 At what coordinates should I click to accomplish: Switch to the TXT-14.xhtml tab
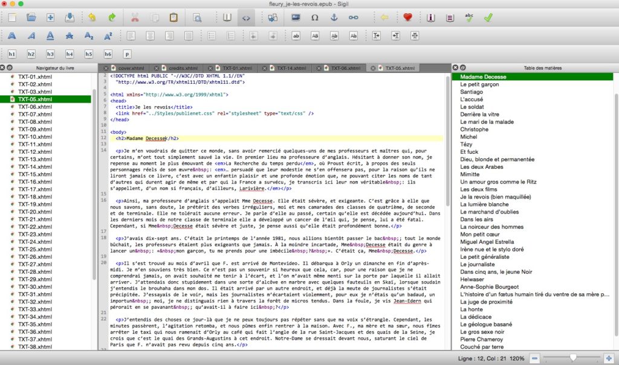(x=291, y=68)
